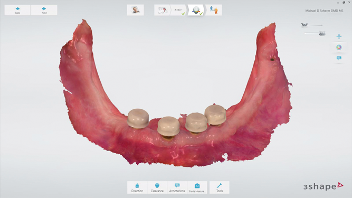Adjust the lower jaw visibility slider
Screen dimensions: 352x198
pos(311,33)
